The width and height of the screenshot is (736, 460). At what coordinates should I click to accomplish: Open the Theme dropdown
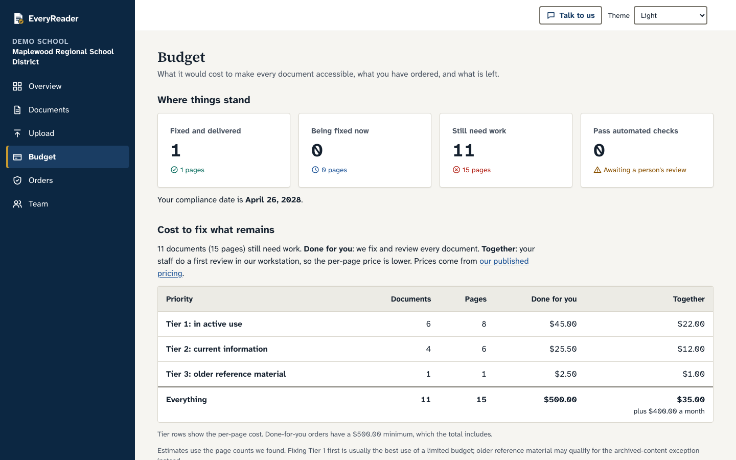coord(671,15)
